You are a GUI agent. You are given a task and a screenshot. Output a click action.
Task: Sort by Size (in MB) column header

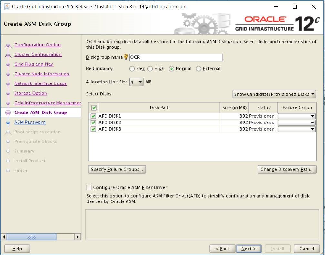pyautogui.click(x=234, y=108)
